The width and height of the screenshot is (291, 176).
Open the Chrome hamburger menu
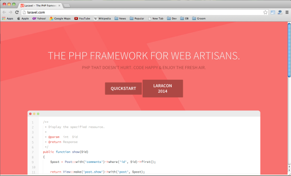coord(287,12)
